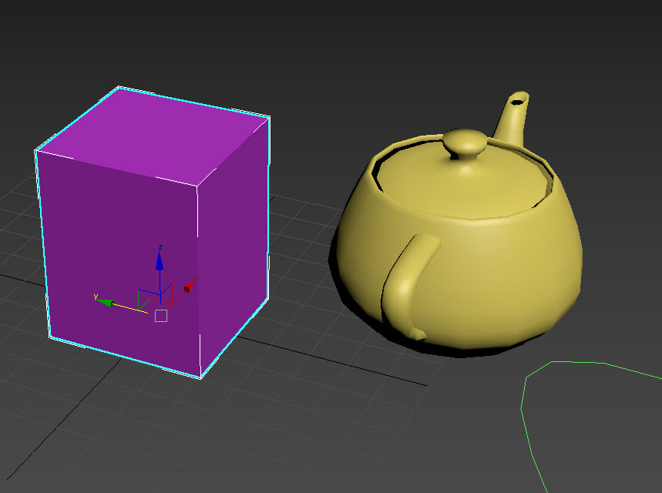Click the blue Z axis arrow of the gizmo
Image resolution: width=662 pixels, height=493 pixels.
tap(160, 262)
